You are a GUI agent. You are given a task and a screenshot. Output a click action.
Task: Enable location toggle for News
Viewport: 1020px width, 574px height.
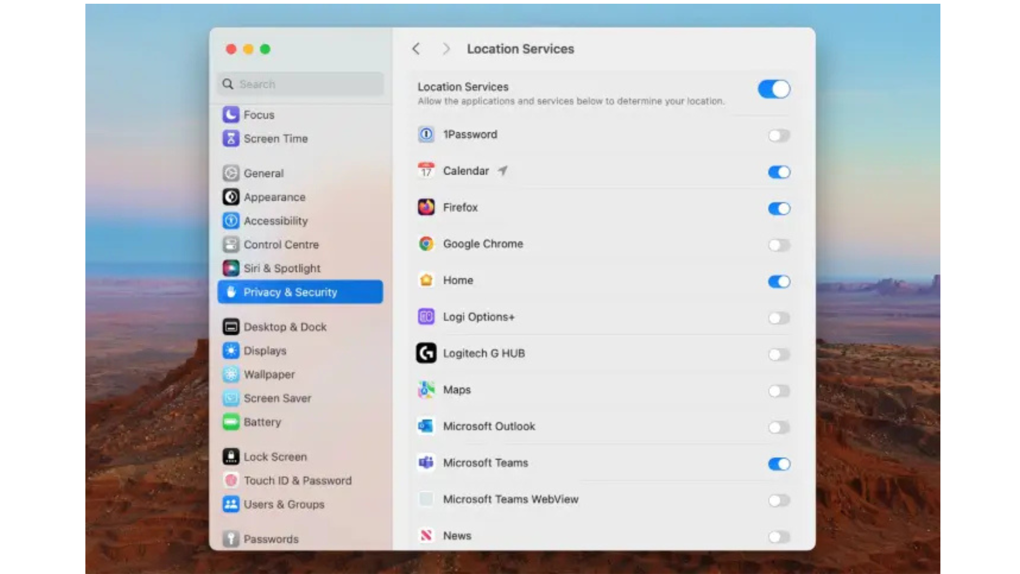tap(779, 537)
